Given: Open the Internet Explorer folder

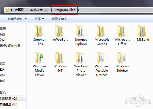Looking at the screenshot, I should [x=81, y=32].
